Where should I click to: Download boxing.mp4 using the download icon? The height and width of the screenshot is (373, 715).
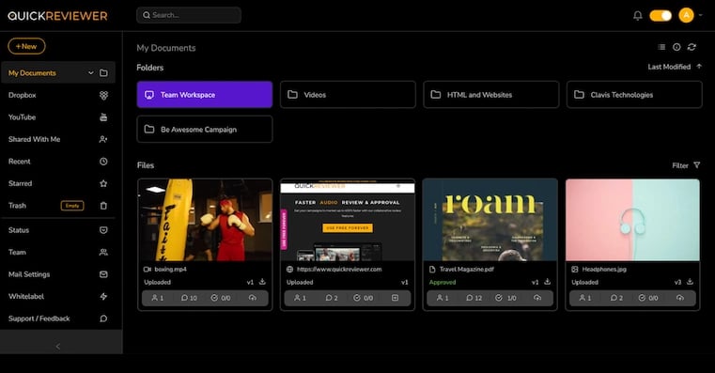[x=262, y=282]
